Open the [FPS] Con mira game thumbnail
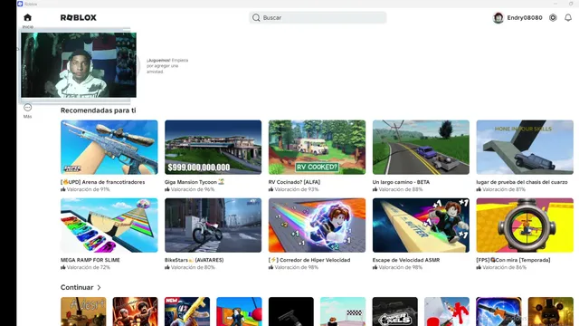This screenshot has height=326, width=579. click(525, 225)
